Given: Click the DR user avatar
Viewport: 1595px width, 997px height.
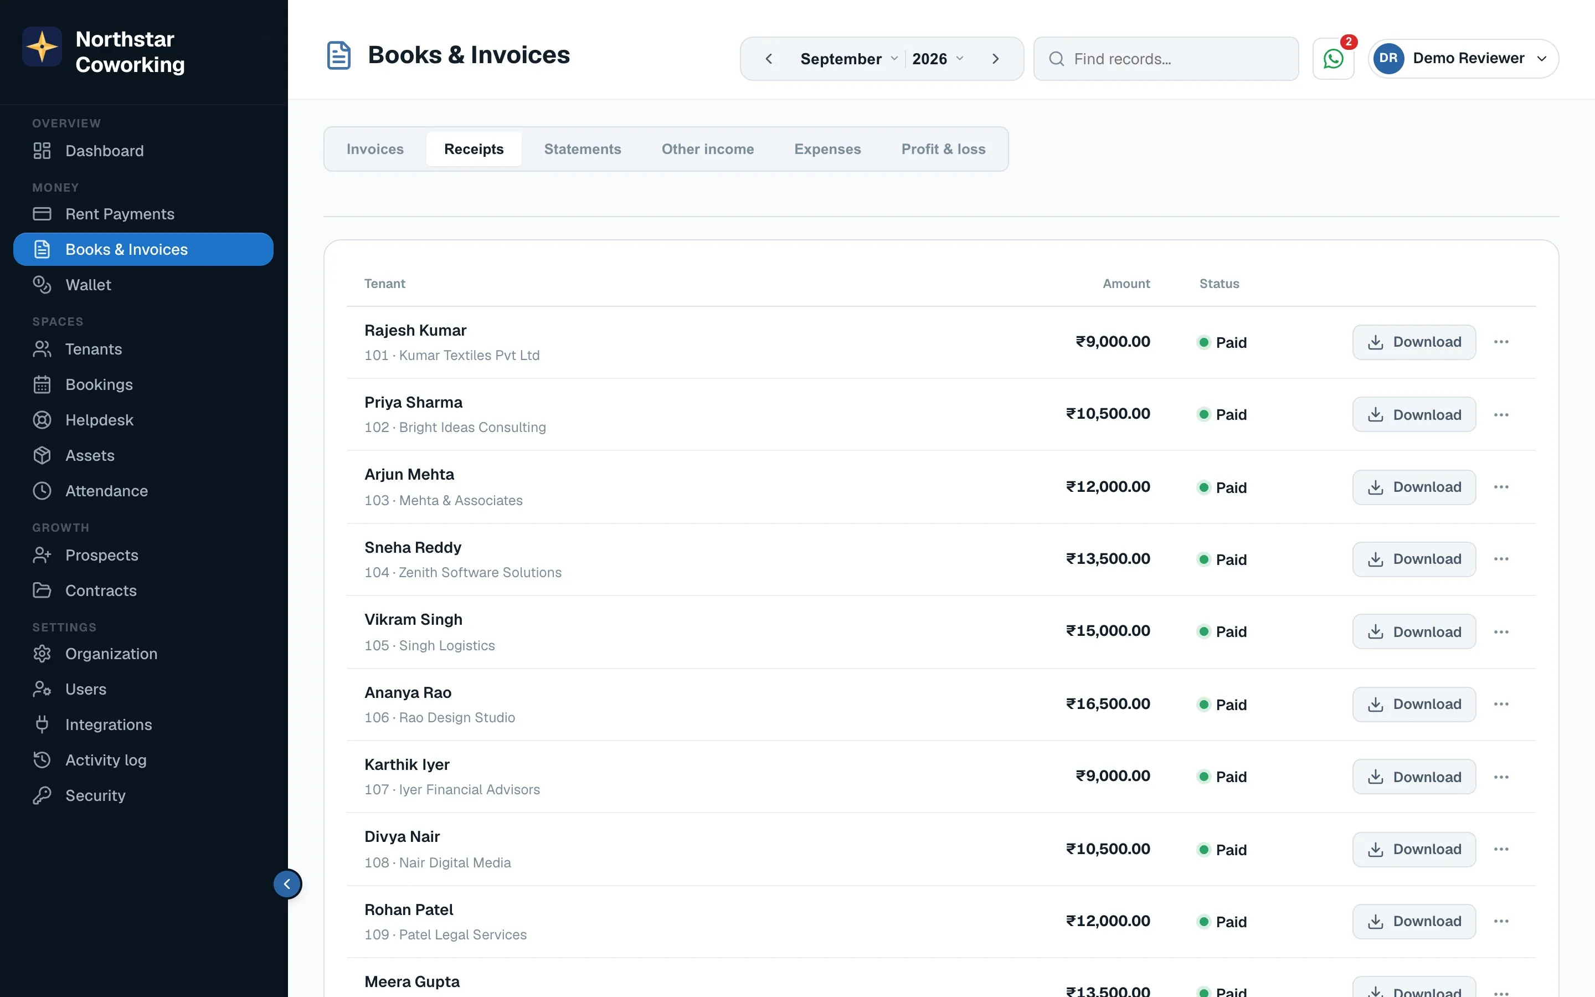Looking at the screenshot, I should pos(1389,58).
